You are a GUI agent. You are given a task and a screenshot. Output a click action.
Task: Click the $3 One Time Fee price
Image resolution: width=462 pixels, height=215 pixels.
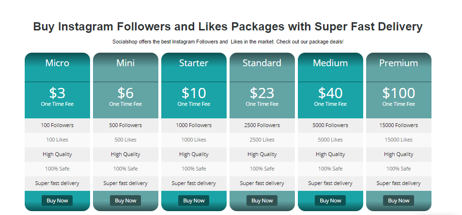(57, 97)
